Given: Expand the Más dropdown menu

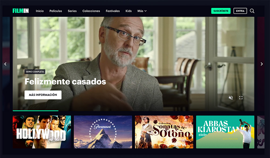Looking at the screenshot, I should (142, 11).
